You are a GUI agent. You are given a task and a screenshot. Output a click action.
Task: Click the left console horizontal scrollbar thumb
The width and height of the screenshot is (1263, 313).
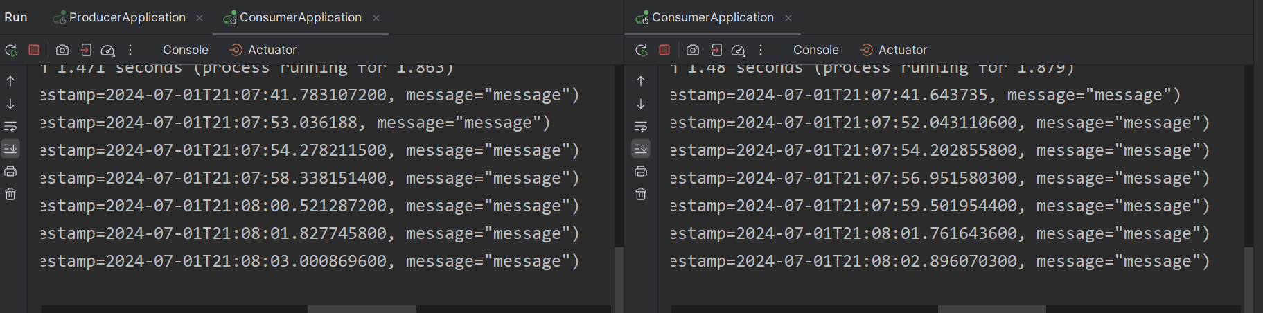pyautogui.click(x=362, y=309)
